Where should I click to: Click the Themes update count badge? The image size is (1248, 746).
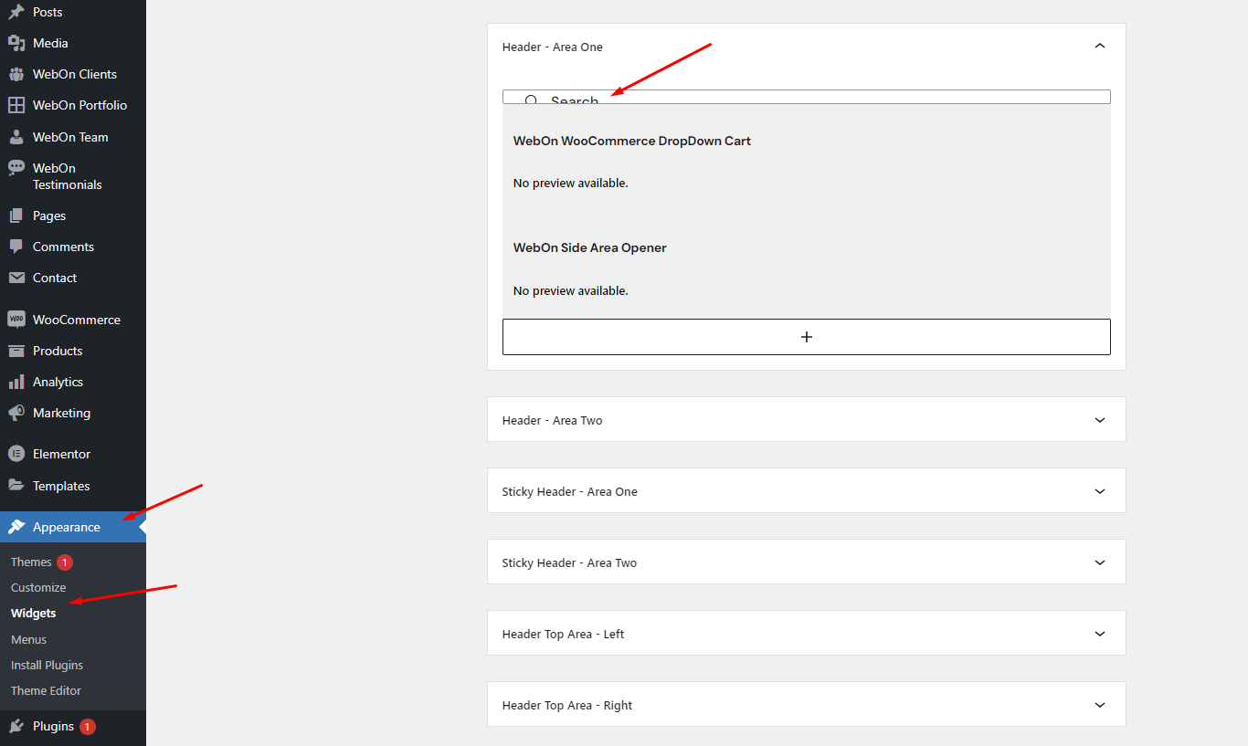tap(65, 562)
